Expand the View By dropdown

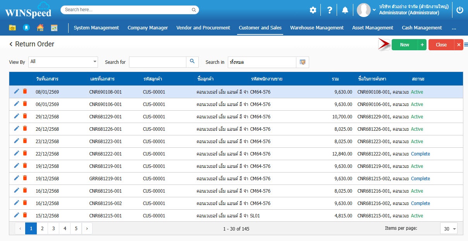pyautogui.click(x=95, y=62)
